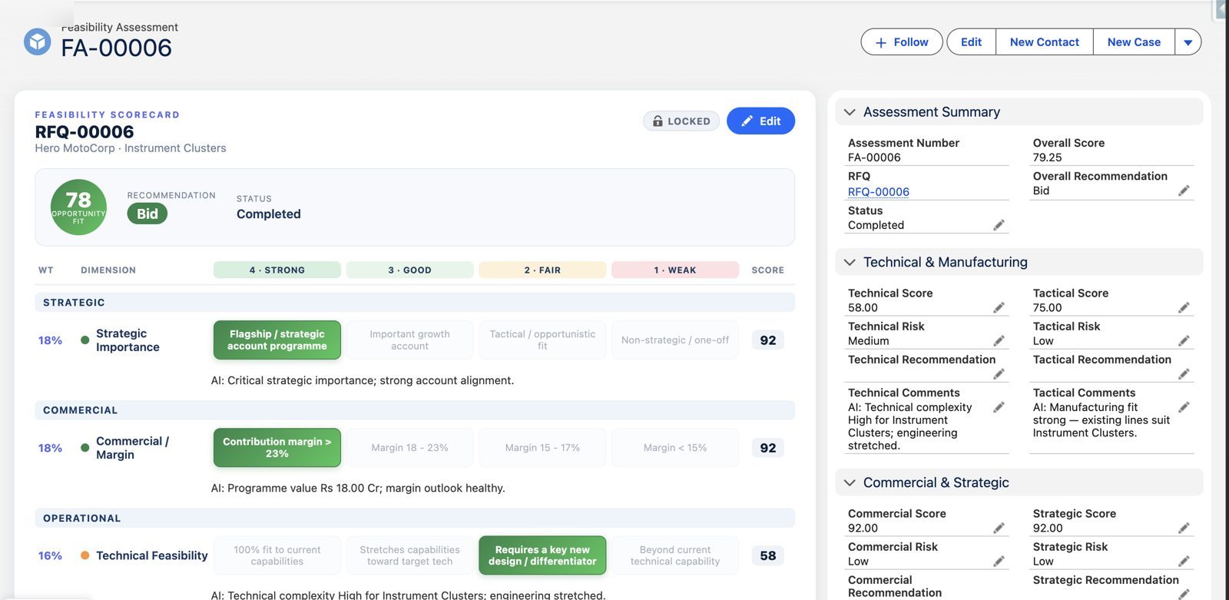Collapse the Assessment Summary section

click(850, 112)
